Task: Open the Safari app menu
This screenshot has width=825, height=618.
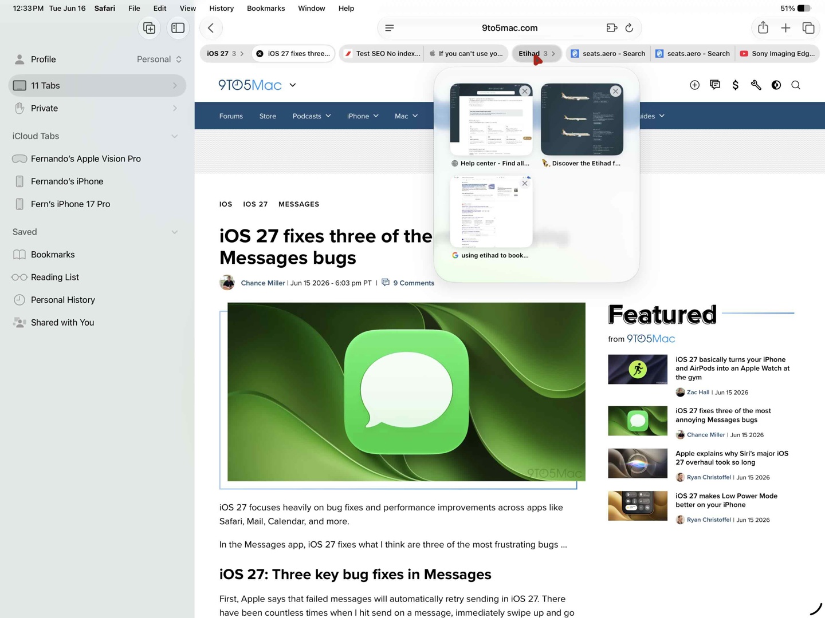Action: tap(105, 9)
